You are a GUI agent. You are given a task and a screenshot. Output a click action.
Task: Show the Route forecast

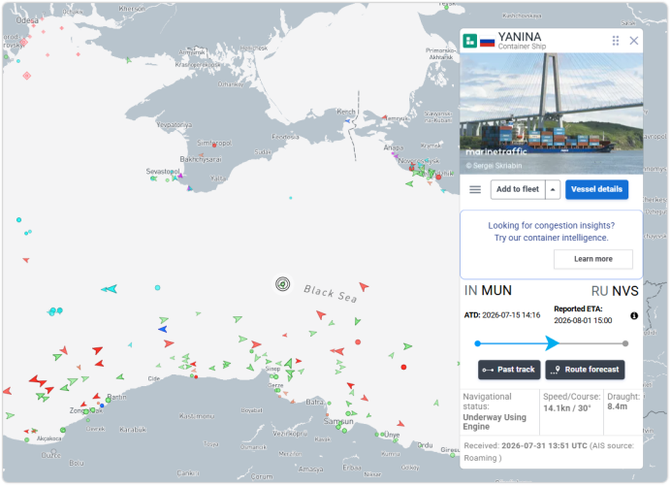(585, 370)
